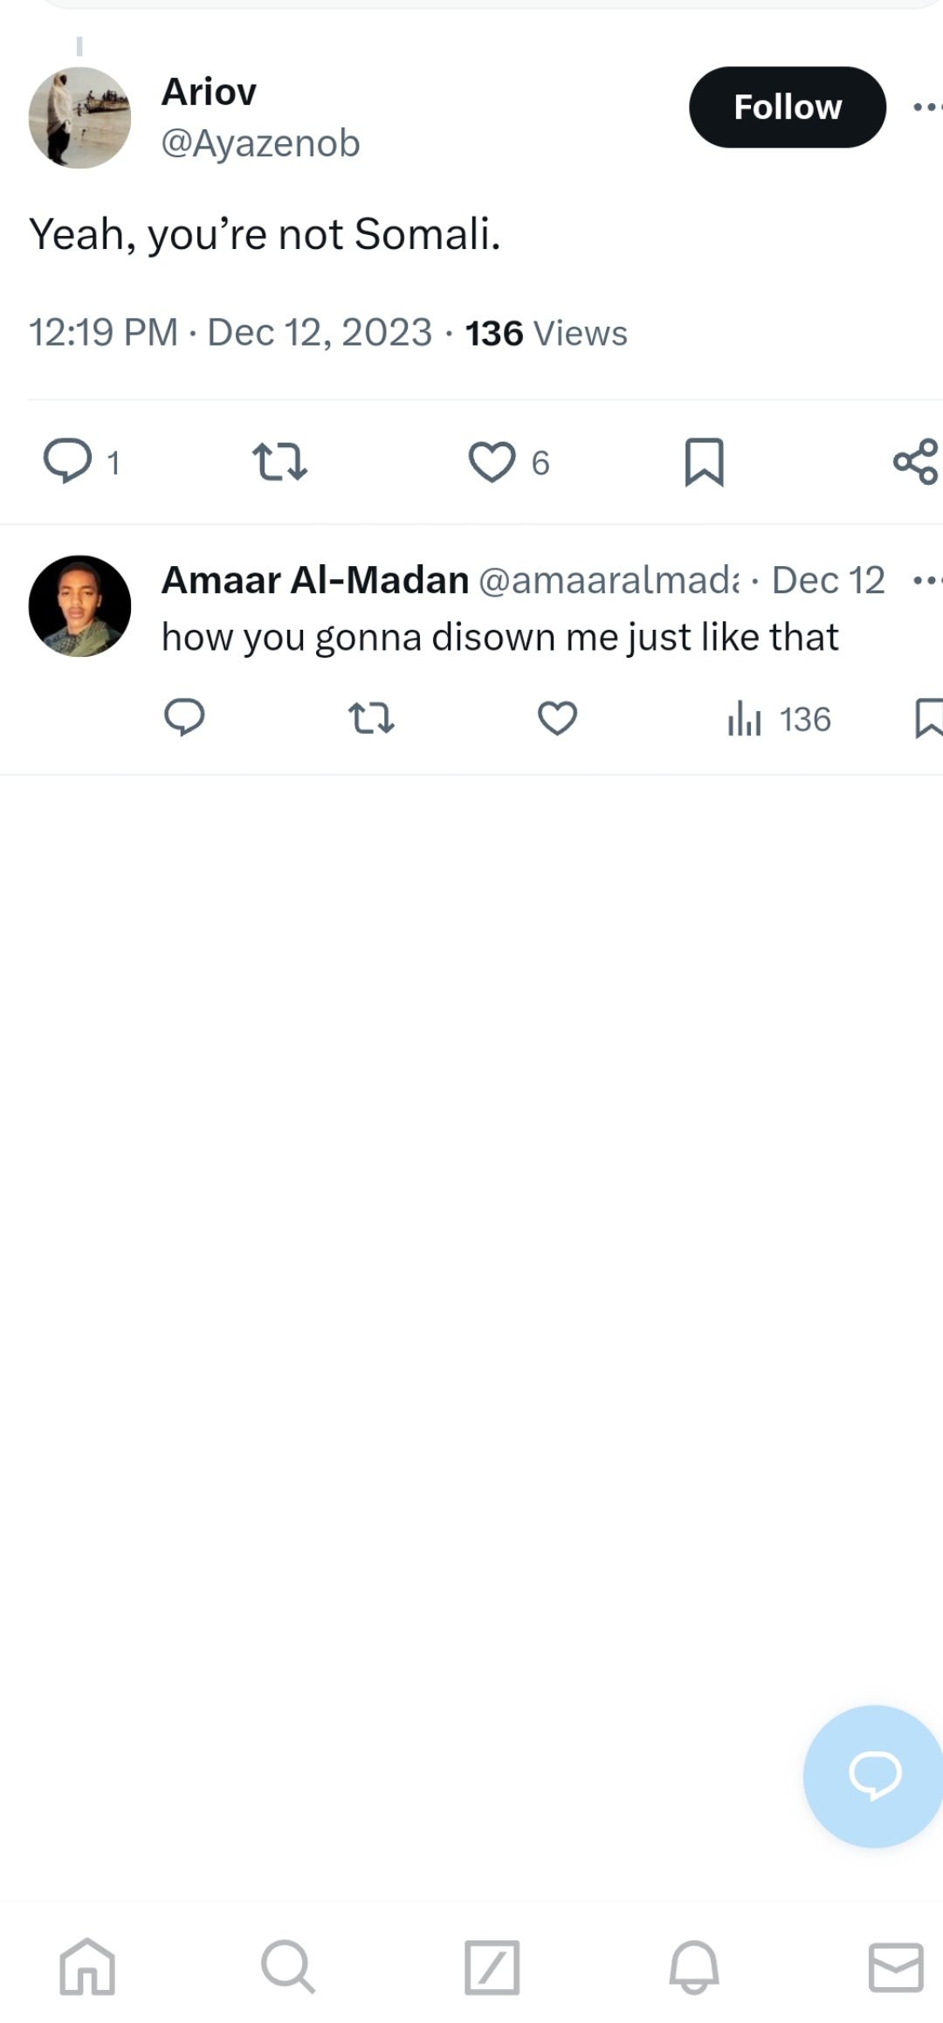Open the Notifications bell

[694, 1967]
